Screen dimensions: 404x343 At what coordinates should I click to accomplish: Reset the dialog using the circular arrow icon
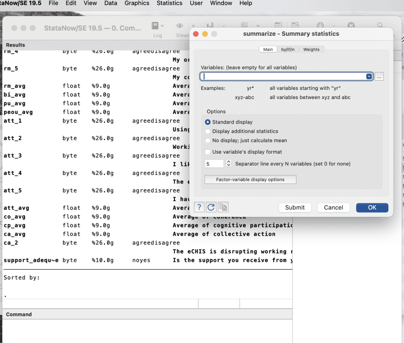211,207
